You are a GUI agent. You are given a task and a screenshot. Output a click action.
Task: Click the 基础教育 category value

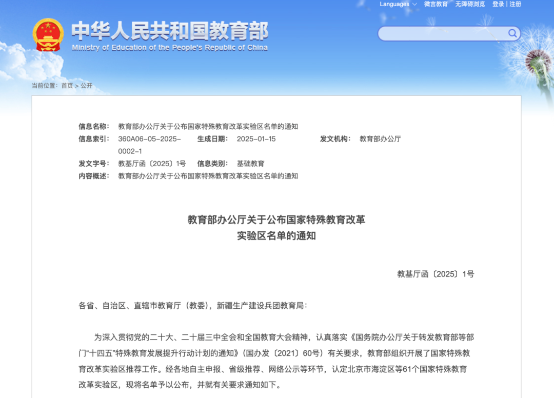(250, 164)
